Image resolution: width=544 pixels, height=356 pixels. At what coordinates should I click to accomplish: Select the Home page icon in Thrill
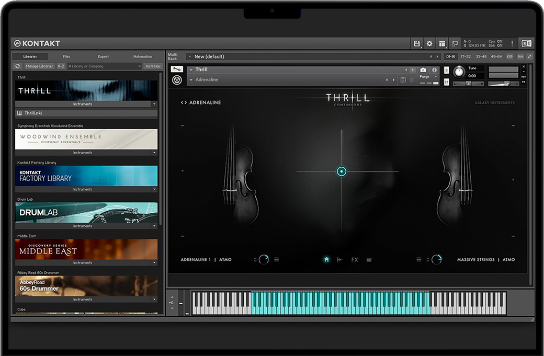(326, 259)
